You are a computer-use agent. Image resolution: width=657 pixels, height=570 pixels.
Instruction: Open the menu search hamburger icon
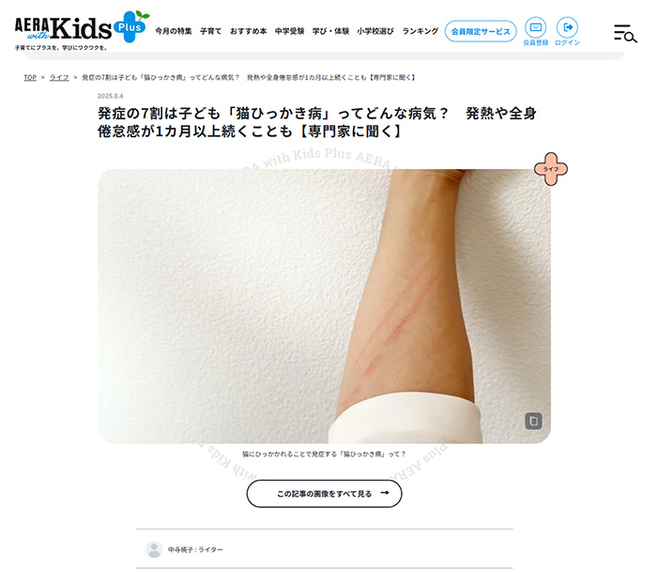[625, 33]
